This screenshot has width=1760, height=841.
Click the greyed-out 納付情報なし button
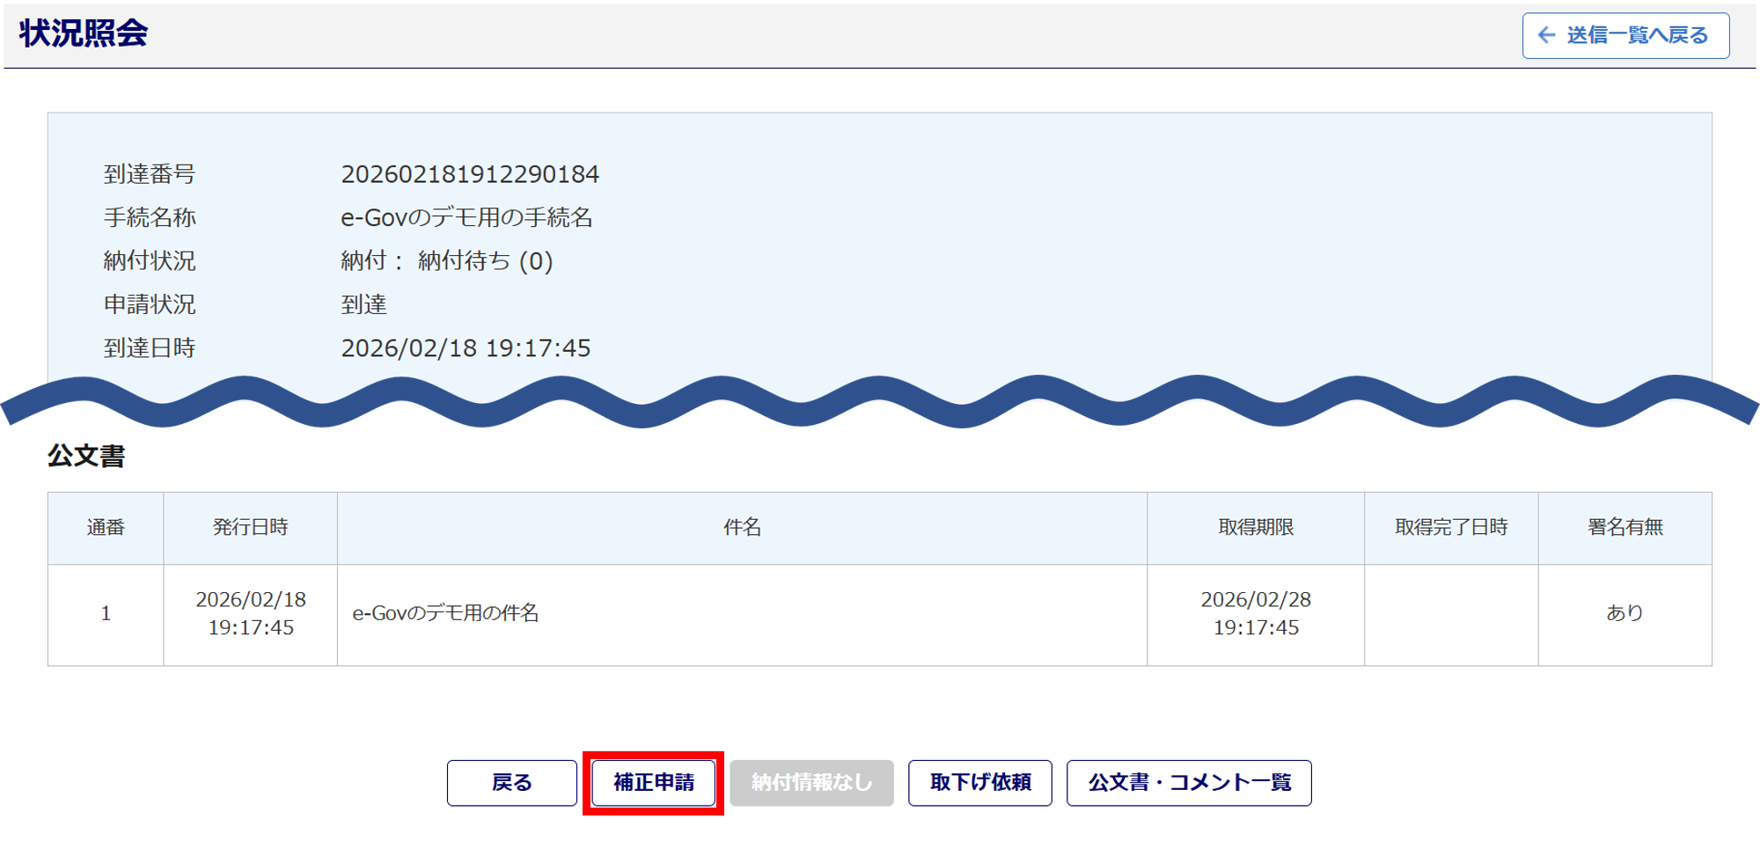[x=810, y=782]
